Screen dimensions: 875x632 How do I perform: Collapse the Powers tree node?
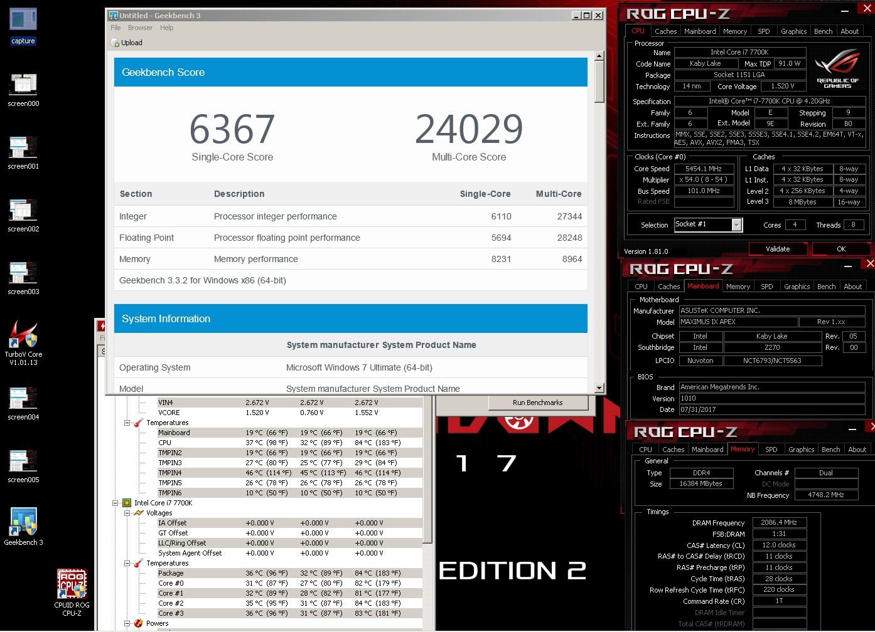tap(127, 623)
